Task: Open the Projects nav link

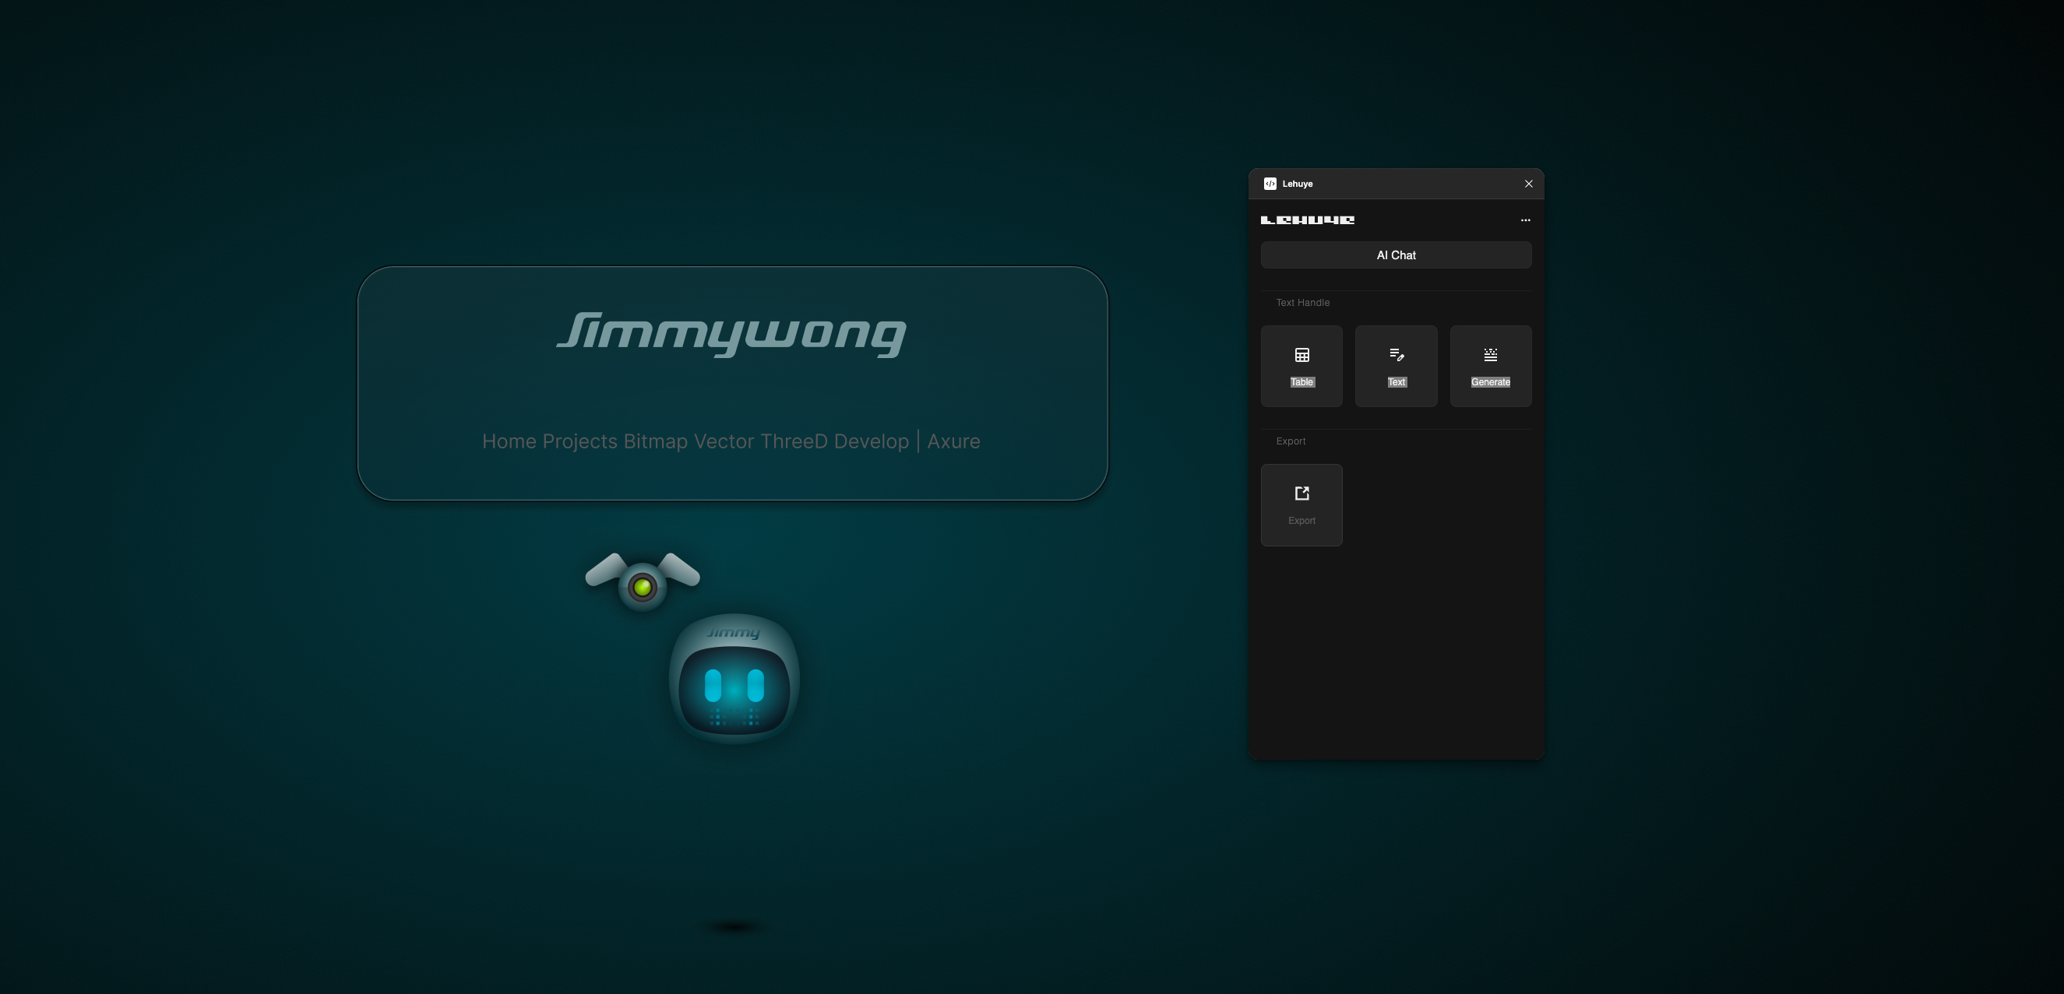Action: pyautogui.click(x=579, y=441)
